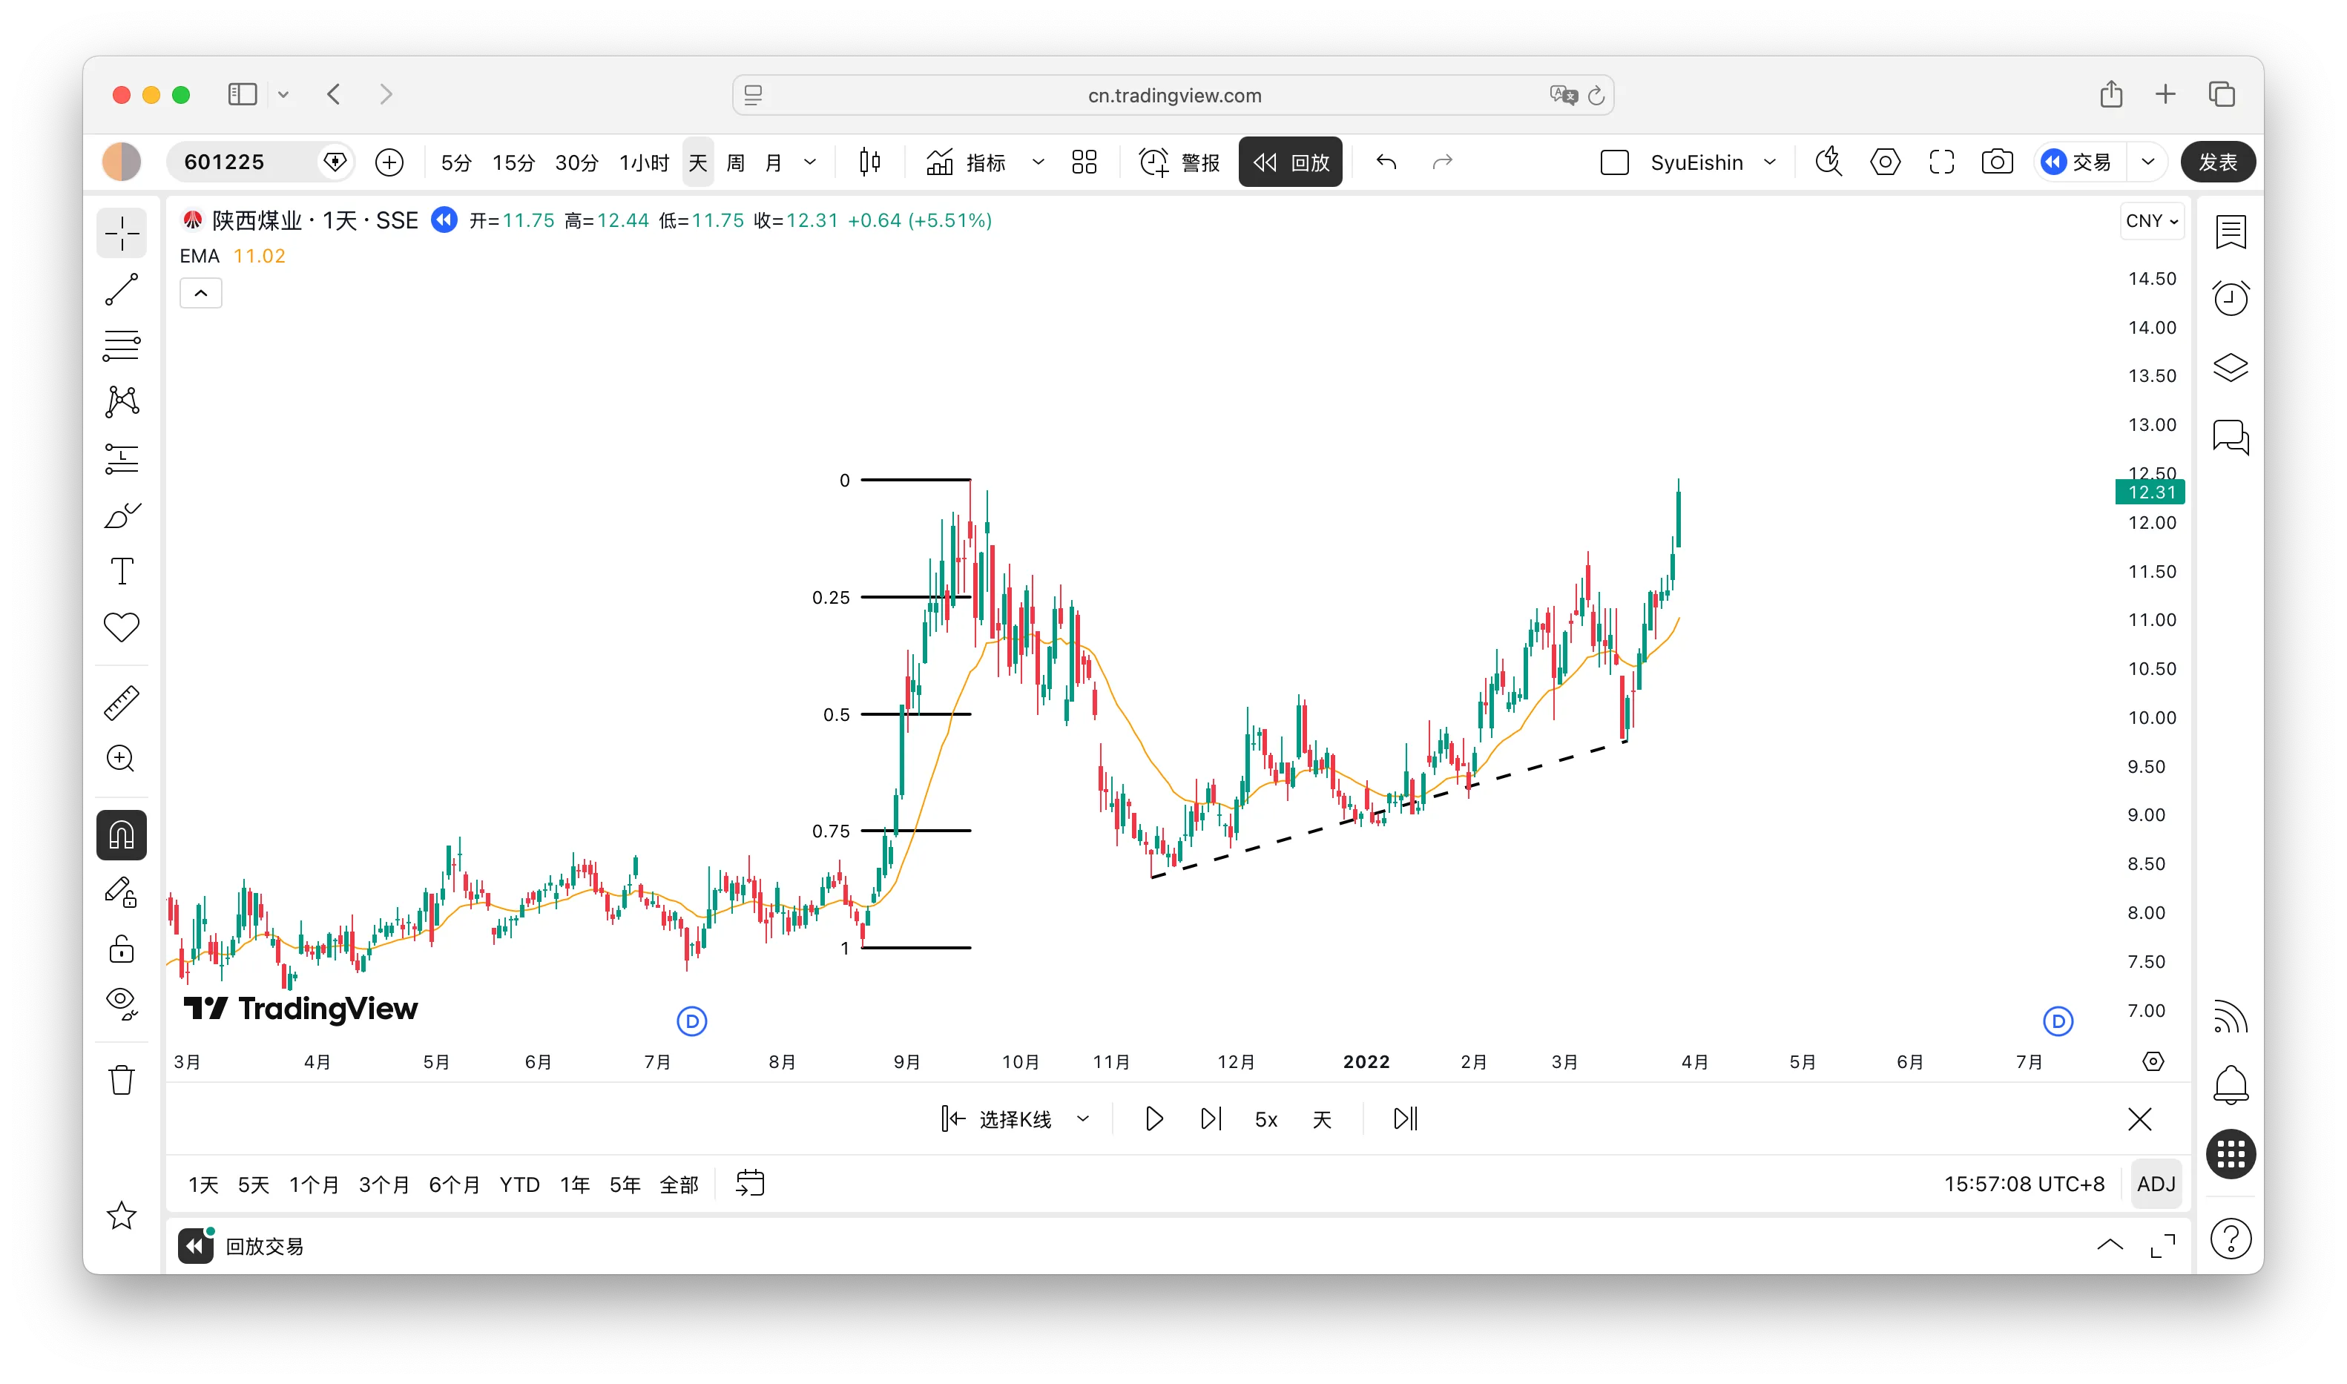Step replay forward one bar

coord(1211,1119)
